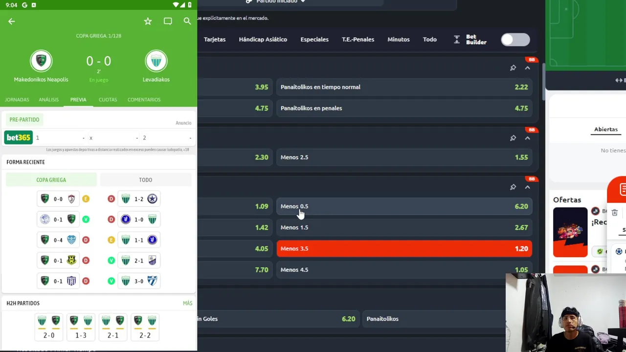Select the Minutos market tab
The height and width of the screenshot is (352, 626).
tap(399, 40)
